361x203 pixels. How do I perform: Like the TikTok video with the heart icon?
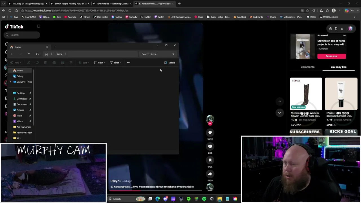pos(210,133)
